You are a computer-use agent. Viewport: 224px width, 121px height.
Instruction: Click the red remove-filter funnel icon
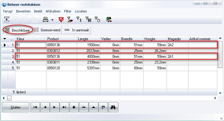click(61, 19)
